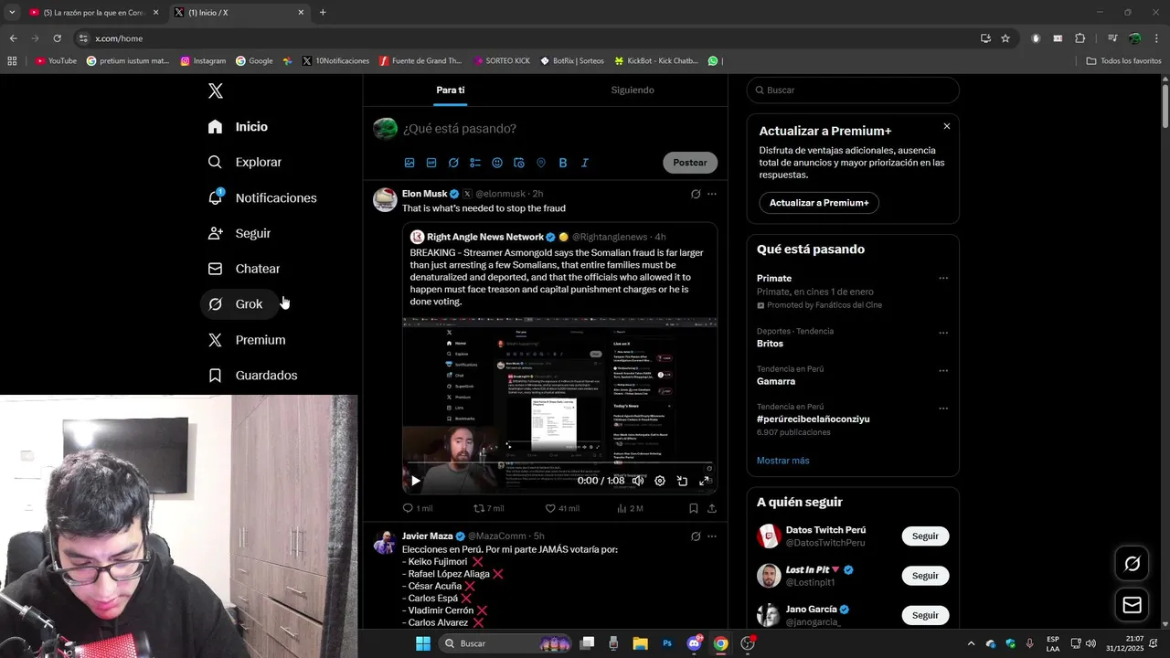The width and height of the screenshot is (1170, 658).
Task: Click Mostrar más under trends
Action: pyautogui.click(x=782, y=461)
